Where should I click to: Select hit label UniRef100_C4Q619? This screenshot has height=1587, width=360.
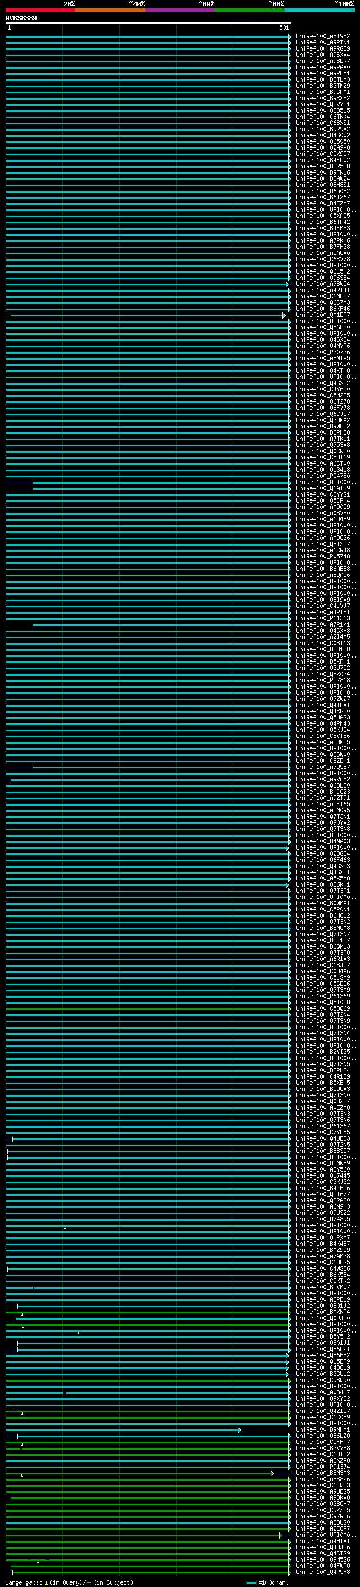click(x=323, y=1367)
